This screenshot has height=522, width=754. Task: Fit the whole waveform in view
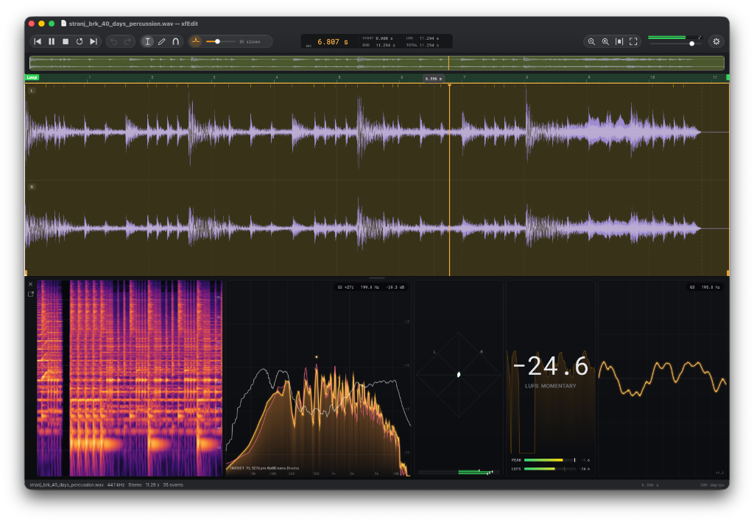633,42
